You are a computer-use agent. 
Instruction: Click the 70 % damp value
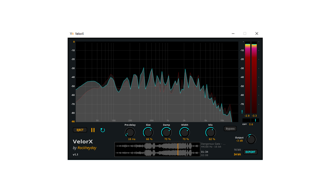168,139
